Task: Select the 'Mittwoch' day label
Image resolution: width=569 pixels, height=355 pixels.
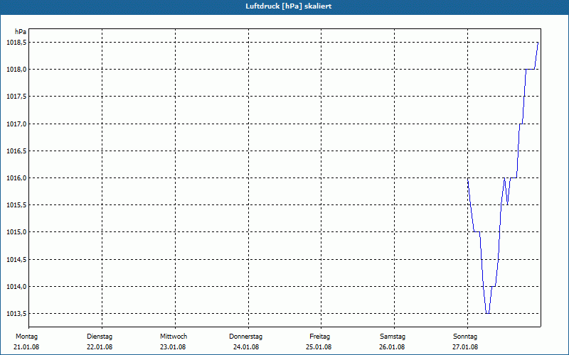Action: coord(174,337)
